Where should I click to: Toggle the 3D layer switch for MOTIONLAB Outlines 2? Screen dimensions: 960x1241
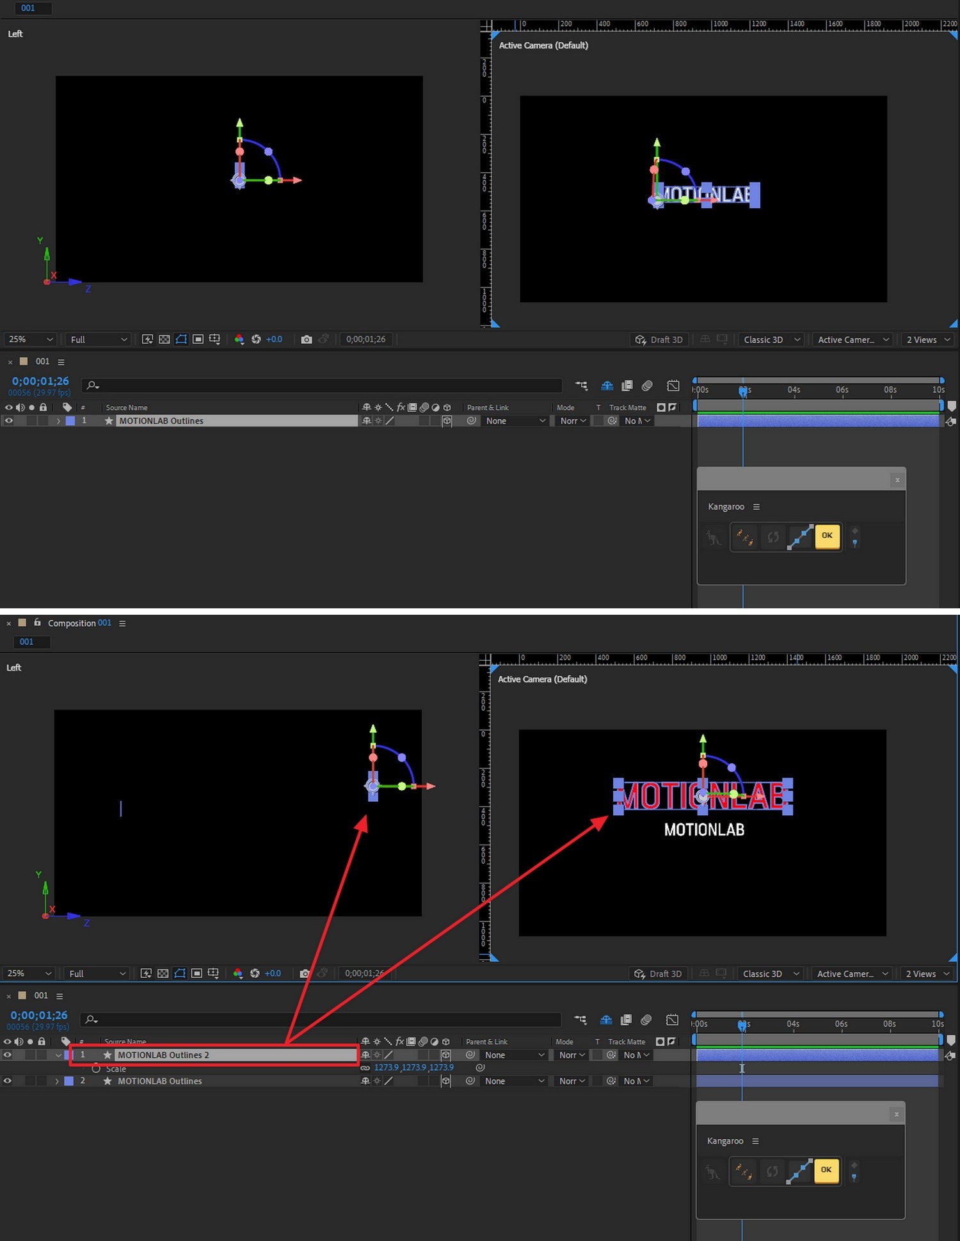pyautogui.click(x=445, y=1055)
